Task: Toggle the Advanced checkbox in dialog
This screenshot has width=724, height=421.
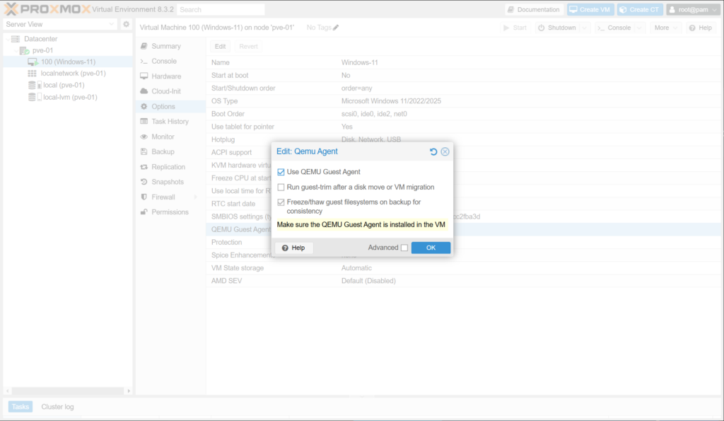Action: pyautogui.click(x=404, y=248)
